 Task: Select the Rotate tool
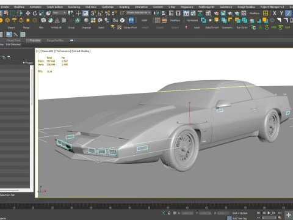[35, 13]
